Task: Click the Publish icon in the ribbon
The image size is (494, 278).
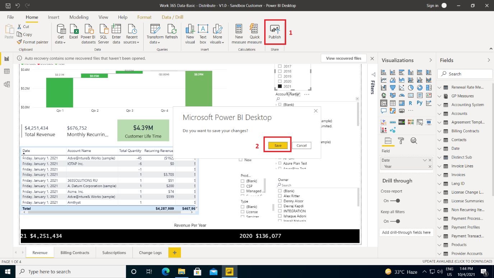Action: [275, 32]
